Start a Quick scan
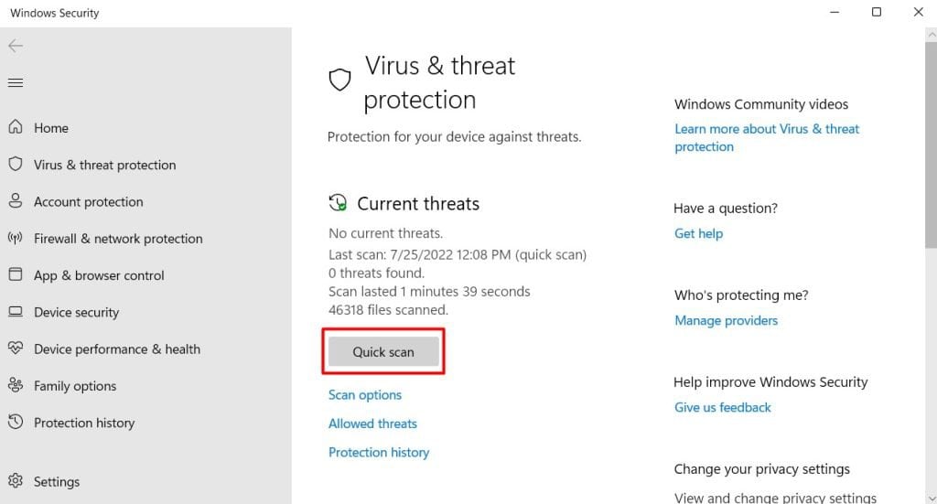 click(383, 352)
